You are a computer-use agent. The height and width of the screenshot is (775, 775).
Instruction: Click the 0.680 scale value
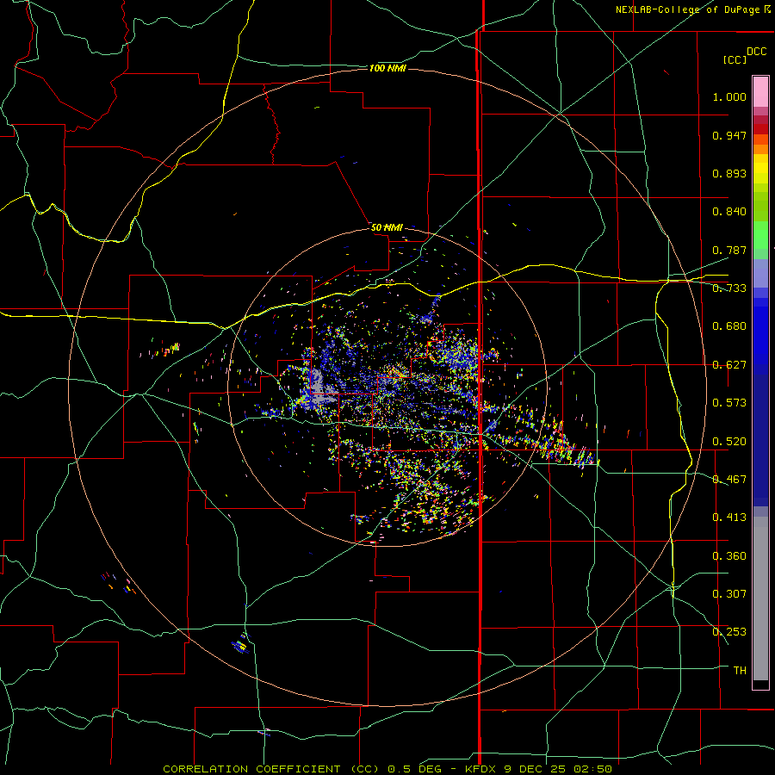point(729,326)
